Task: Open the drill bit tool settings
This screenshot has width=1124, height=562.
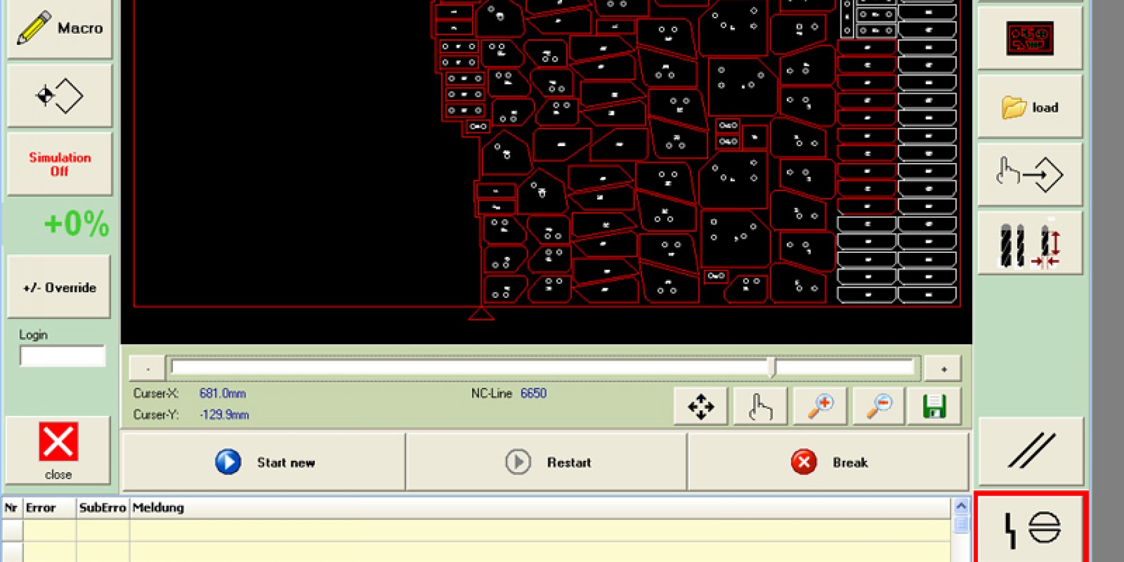Action: coord(1030,244)
